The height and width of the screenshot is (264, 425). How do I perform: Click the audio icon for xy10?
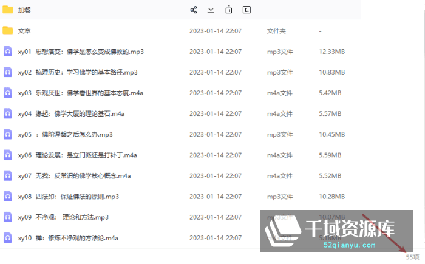pos(7,238)
